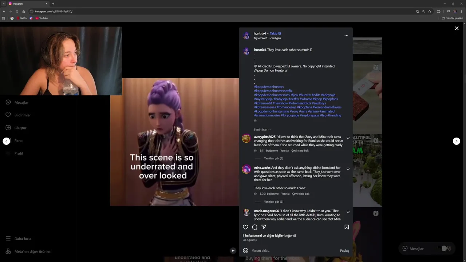Close the post overlay with the X
Screen dimensions: 466x262
coord(457,28)
